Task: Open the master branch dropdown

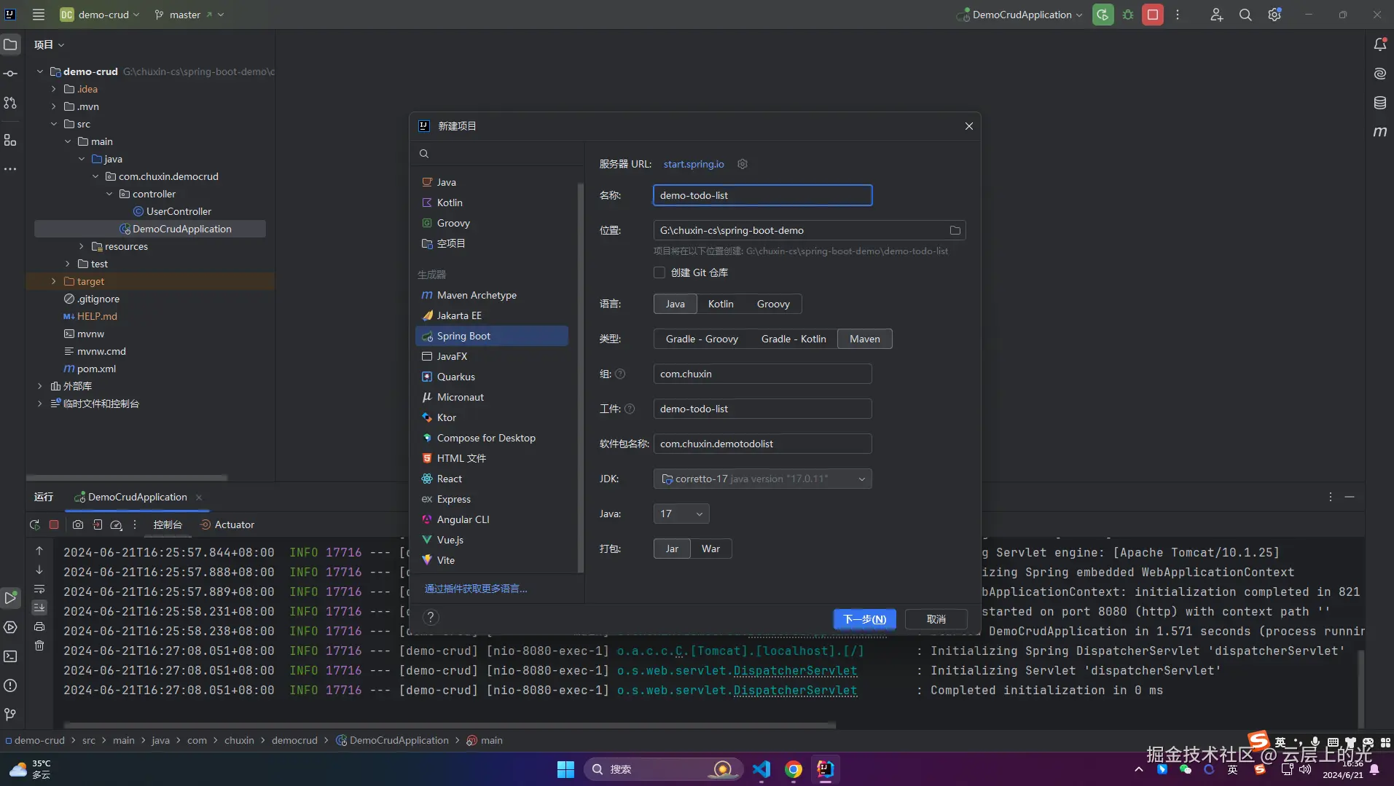Action: (189, 15)
